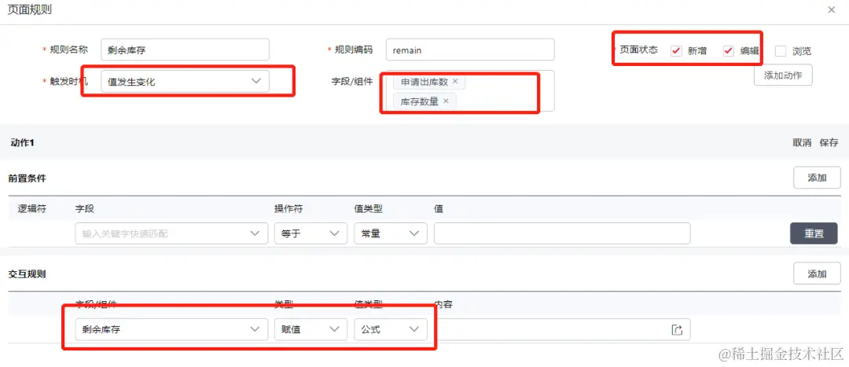The height and width of the screenshot is (367, 849).
Task: Open the 赋值 type dropdown
Action: tap(311, 329)
